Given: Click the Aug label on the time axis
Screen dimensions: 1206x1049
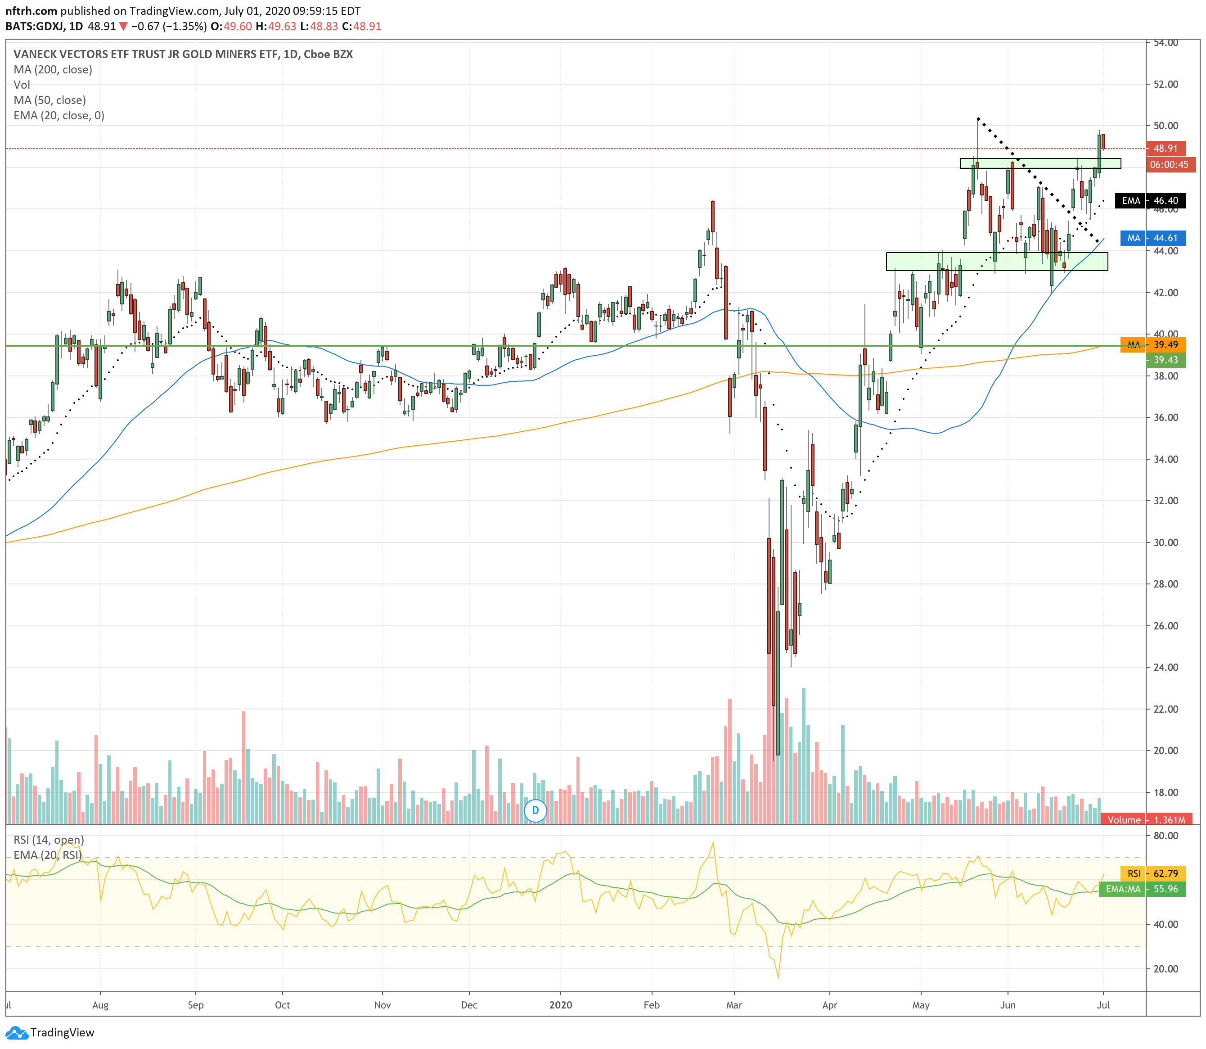Looking at the screenshot, I should pos(101,1005).
